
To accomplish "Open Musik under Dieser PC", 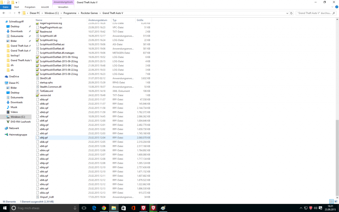I will click(14, 107).
